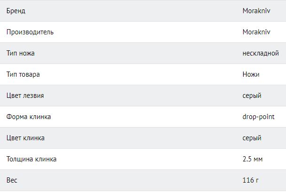The height and width of the screenshot is (192, 286).
Task: Select the Производитель Morakniv value
Action: pos(256,32)
